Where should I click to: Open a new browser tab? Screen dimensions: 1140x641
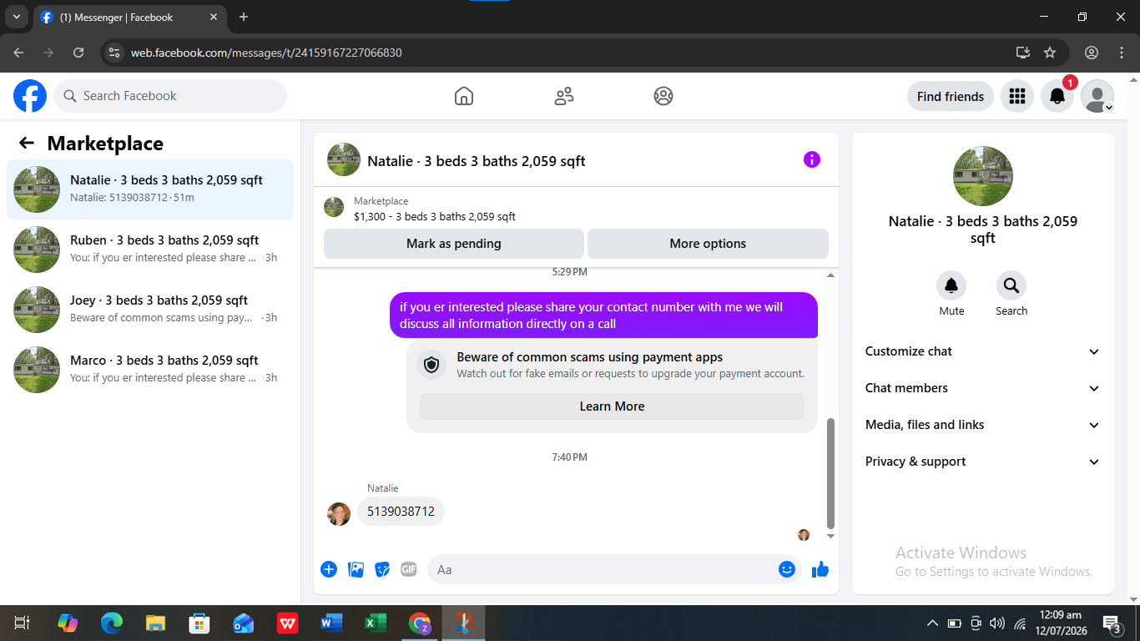244,17
